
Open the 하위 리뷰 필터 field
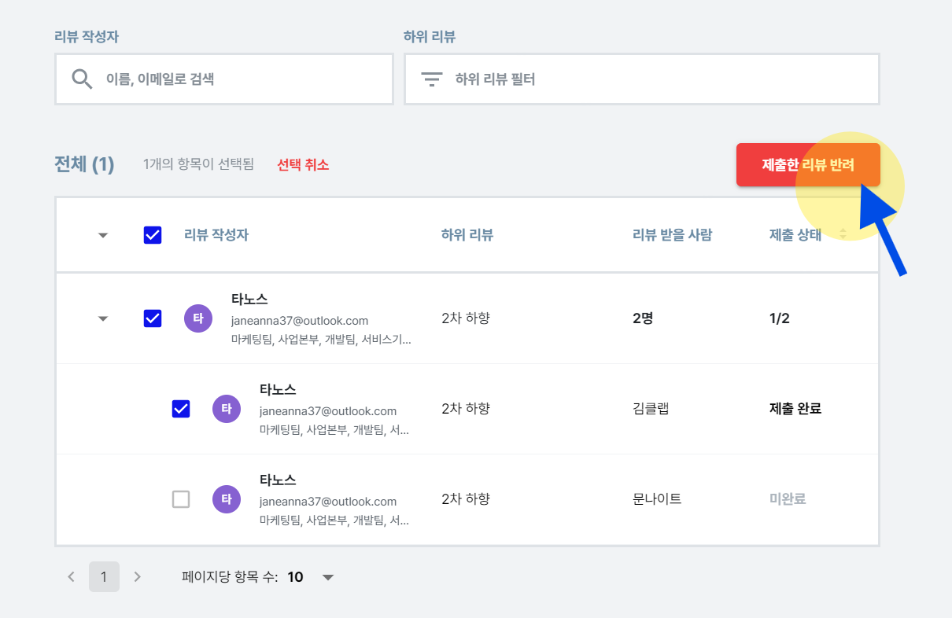[641, 79]
